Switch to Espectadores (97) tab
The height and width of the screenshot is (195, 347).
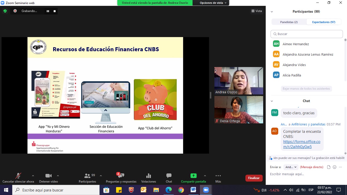(x=324, y=22)
